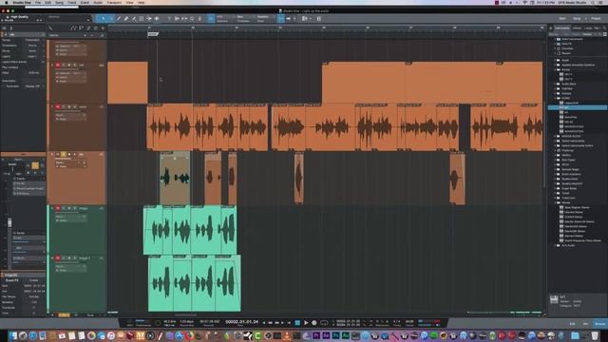Switch to the Instruments browser tab
The height and width of the screenshot is (342, 608).
click(x=562, y=28)
